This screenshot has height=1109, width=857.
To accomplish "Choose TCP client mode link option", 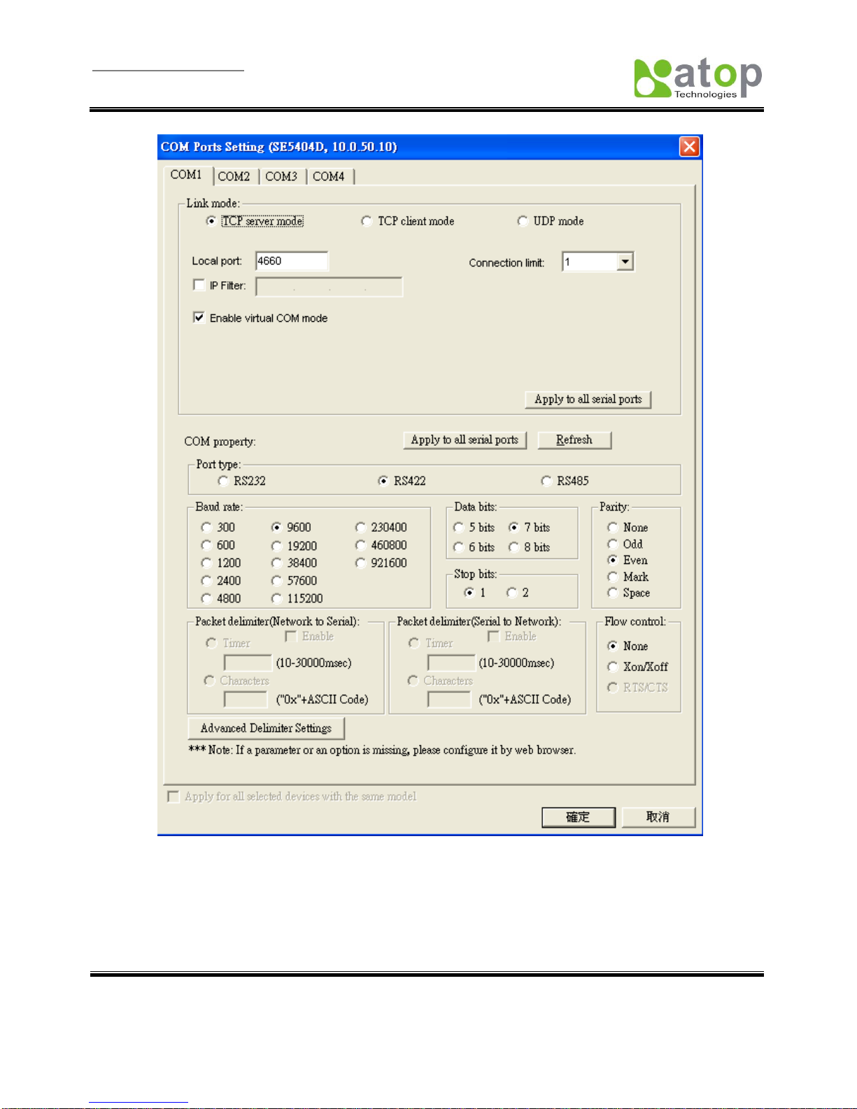I will point(366,221).
